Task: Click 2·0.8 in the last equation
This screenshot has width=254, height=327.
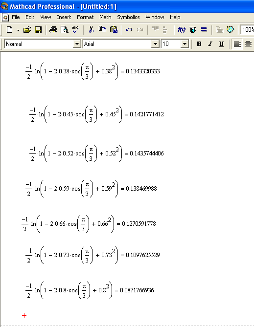Action: pyautogui.click(x=60, y=290)
